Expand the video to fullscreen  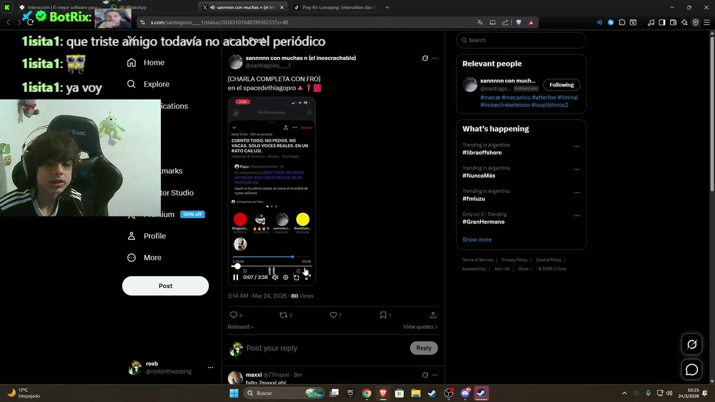307,277
